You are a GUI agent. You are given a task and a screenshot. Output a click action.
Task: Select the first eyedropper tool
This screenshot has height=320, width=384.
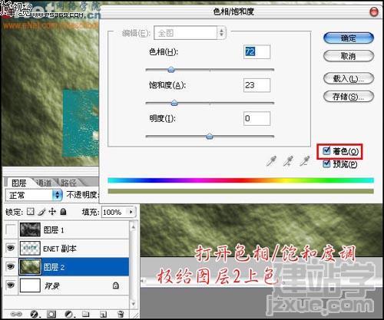(x=271, y=161)
